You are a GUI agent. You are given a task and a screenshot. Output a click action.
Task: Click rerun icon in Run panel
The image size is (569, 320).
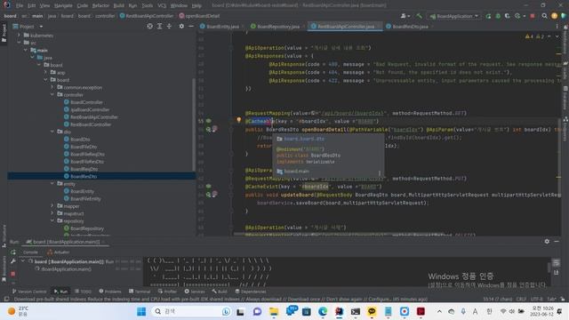(13, 252)
